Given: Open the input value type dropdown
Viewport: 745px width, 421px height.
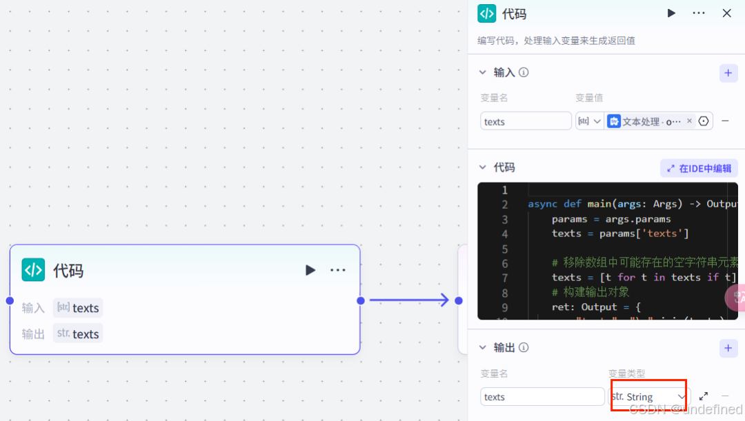Looking at the screenshot, I should (x=589, y=121).
